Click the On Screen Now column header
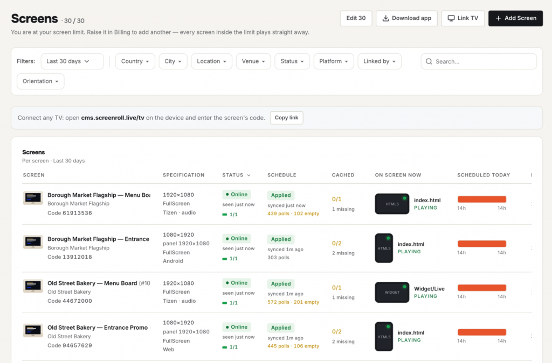Image resolution: width=552 pixels, height=363 pixels. coord(398,175)
